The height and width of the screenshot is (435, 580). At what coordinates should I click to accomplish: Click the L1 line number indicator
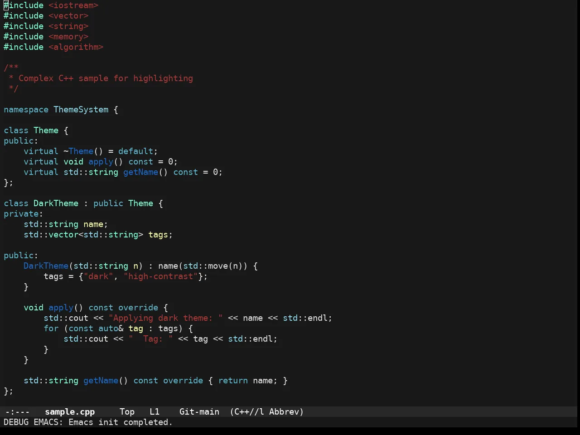point(155,412)
